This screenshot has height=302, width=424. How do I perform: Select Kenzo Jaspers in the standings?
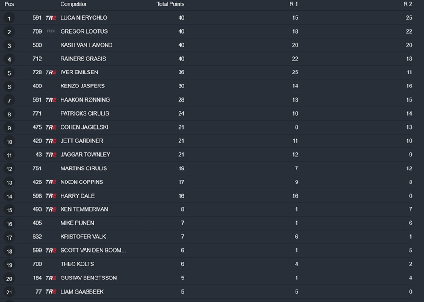(83, 86)
